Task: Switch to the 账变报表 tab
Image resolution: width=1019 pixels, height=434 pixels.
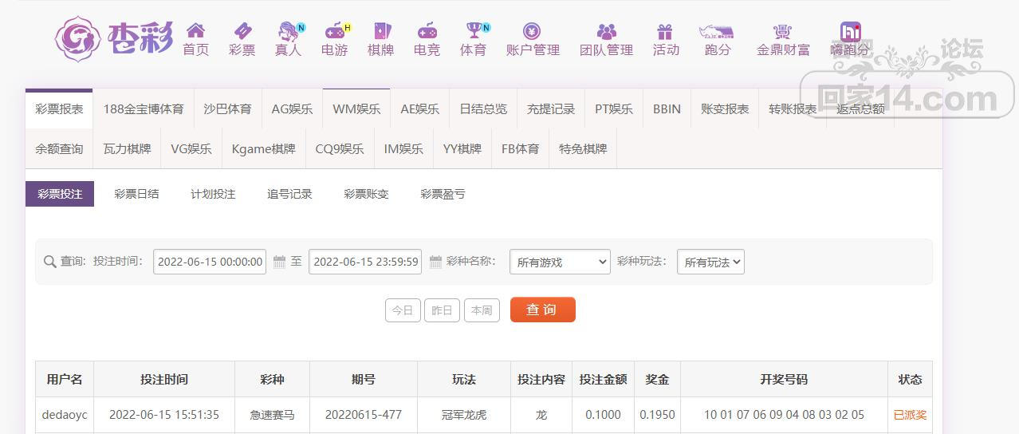Action: pyautogui.click(x=725, y=108)
